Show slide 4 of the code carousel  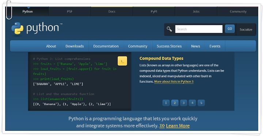[192, 103]
